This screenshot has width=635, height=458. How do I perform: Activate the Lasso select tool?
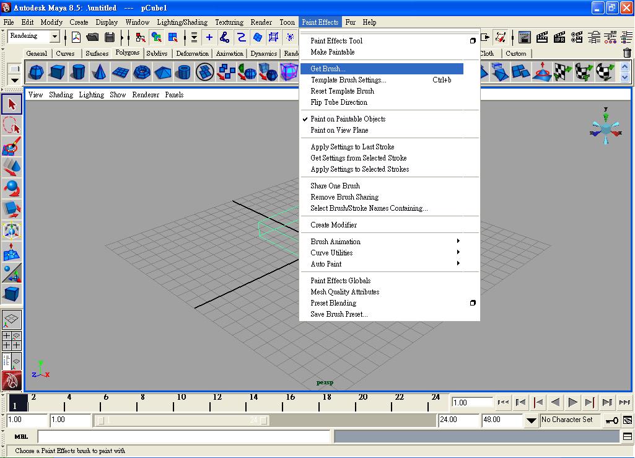[x=12, y=125]
